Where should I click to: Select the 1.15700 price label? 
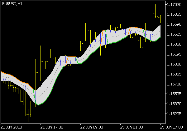point(174,84)
